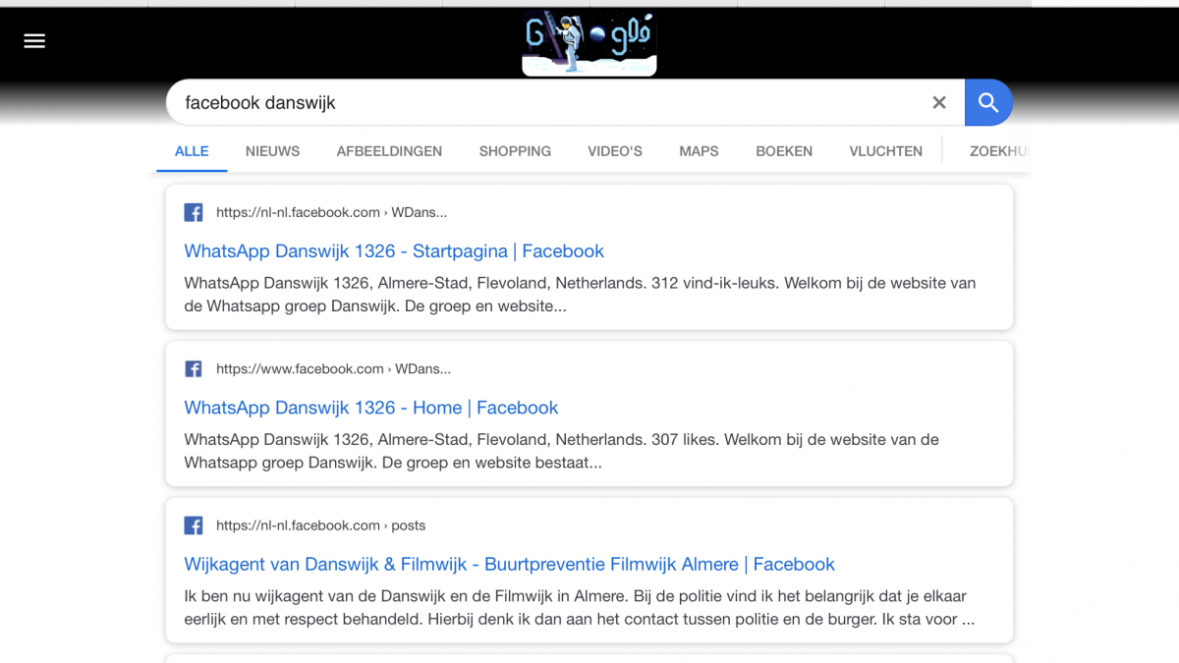
Task: Click snippet mentioning '307 likes'
Action: click(561, 451)
